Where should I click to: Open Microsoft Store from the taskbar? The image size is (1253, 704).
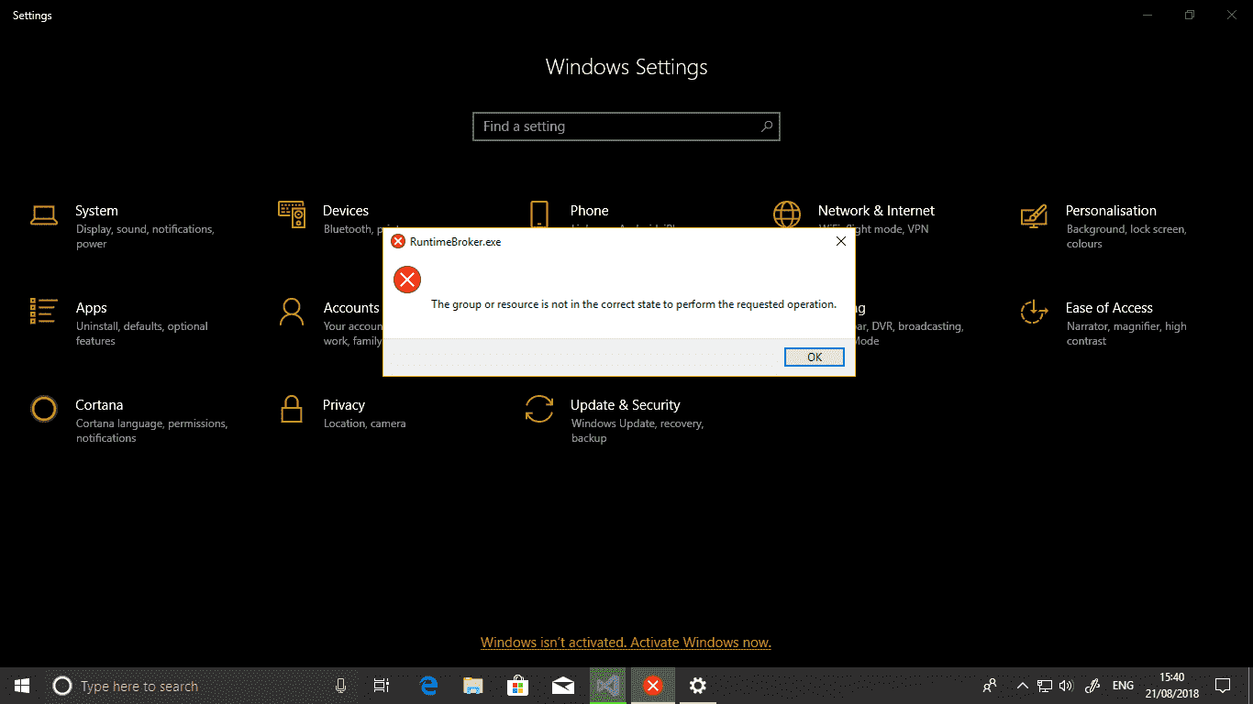[x=518, y=686]
